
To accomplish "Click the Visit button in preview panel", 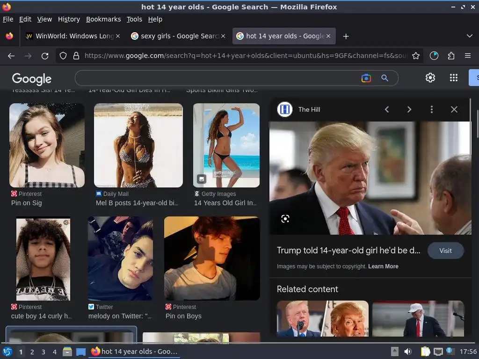I will pyautogui.click(x=445, y=251).
